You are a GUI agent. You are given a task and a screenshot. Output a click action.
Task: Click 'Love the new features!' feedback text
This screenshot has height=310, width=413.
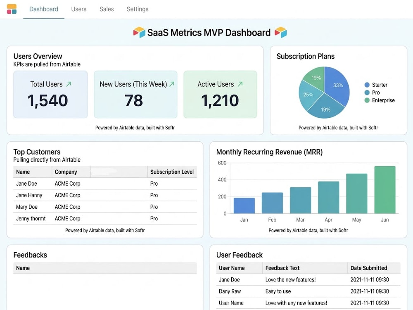(x=290, y=280)
